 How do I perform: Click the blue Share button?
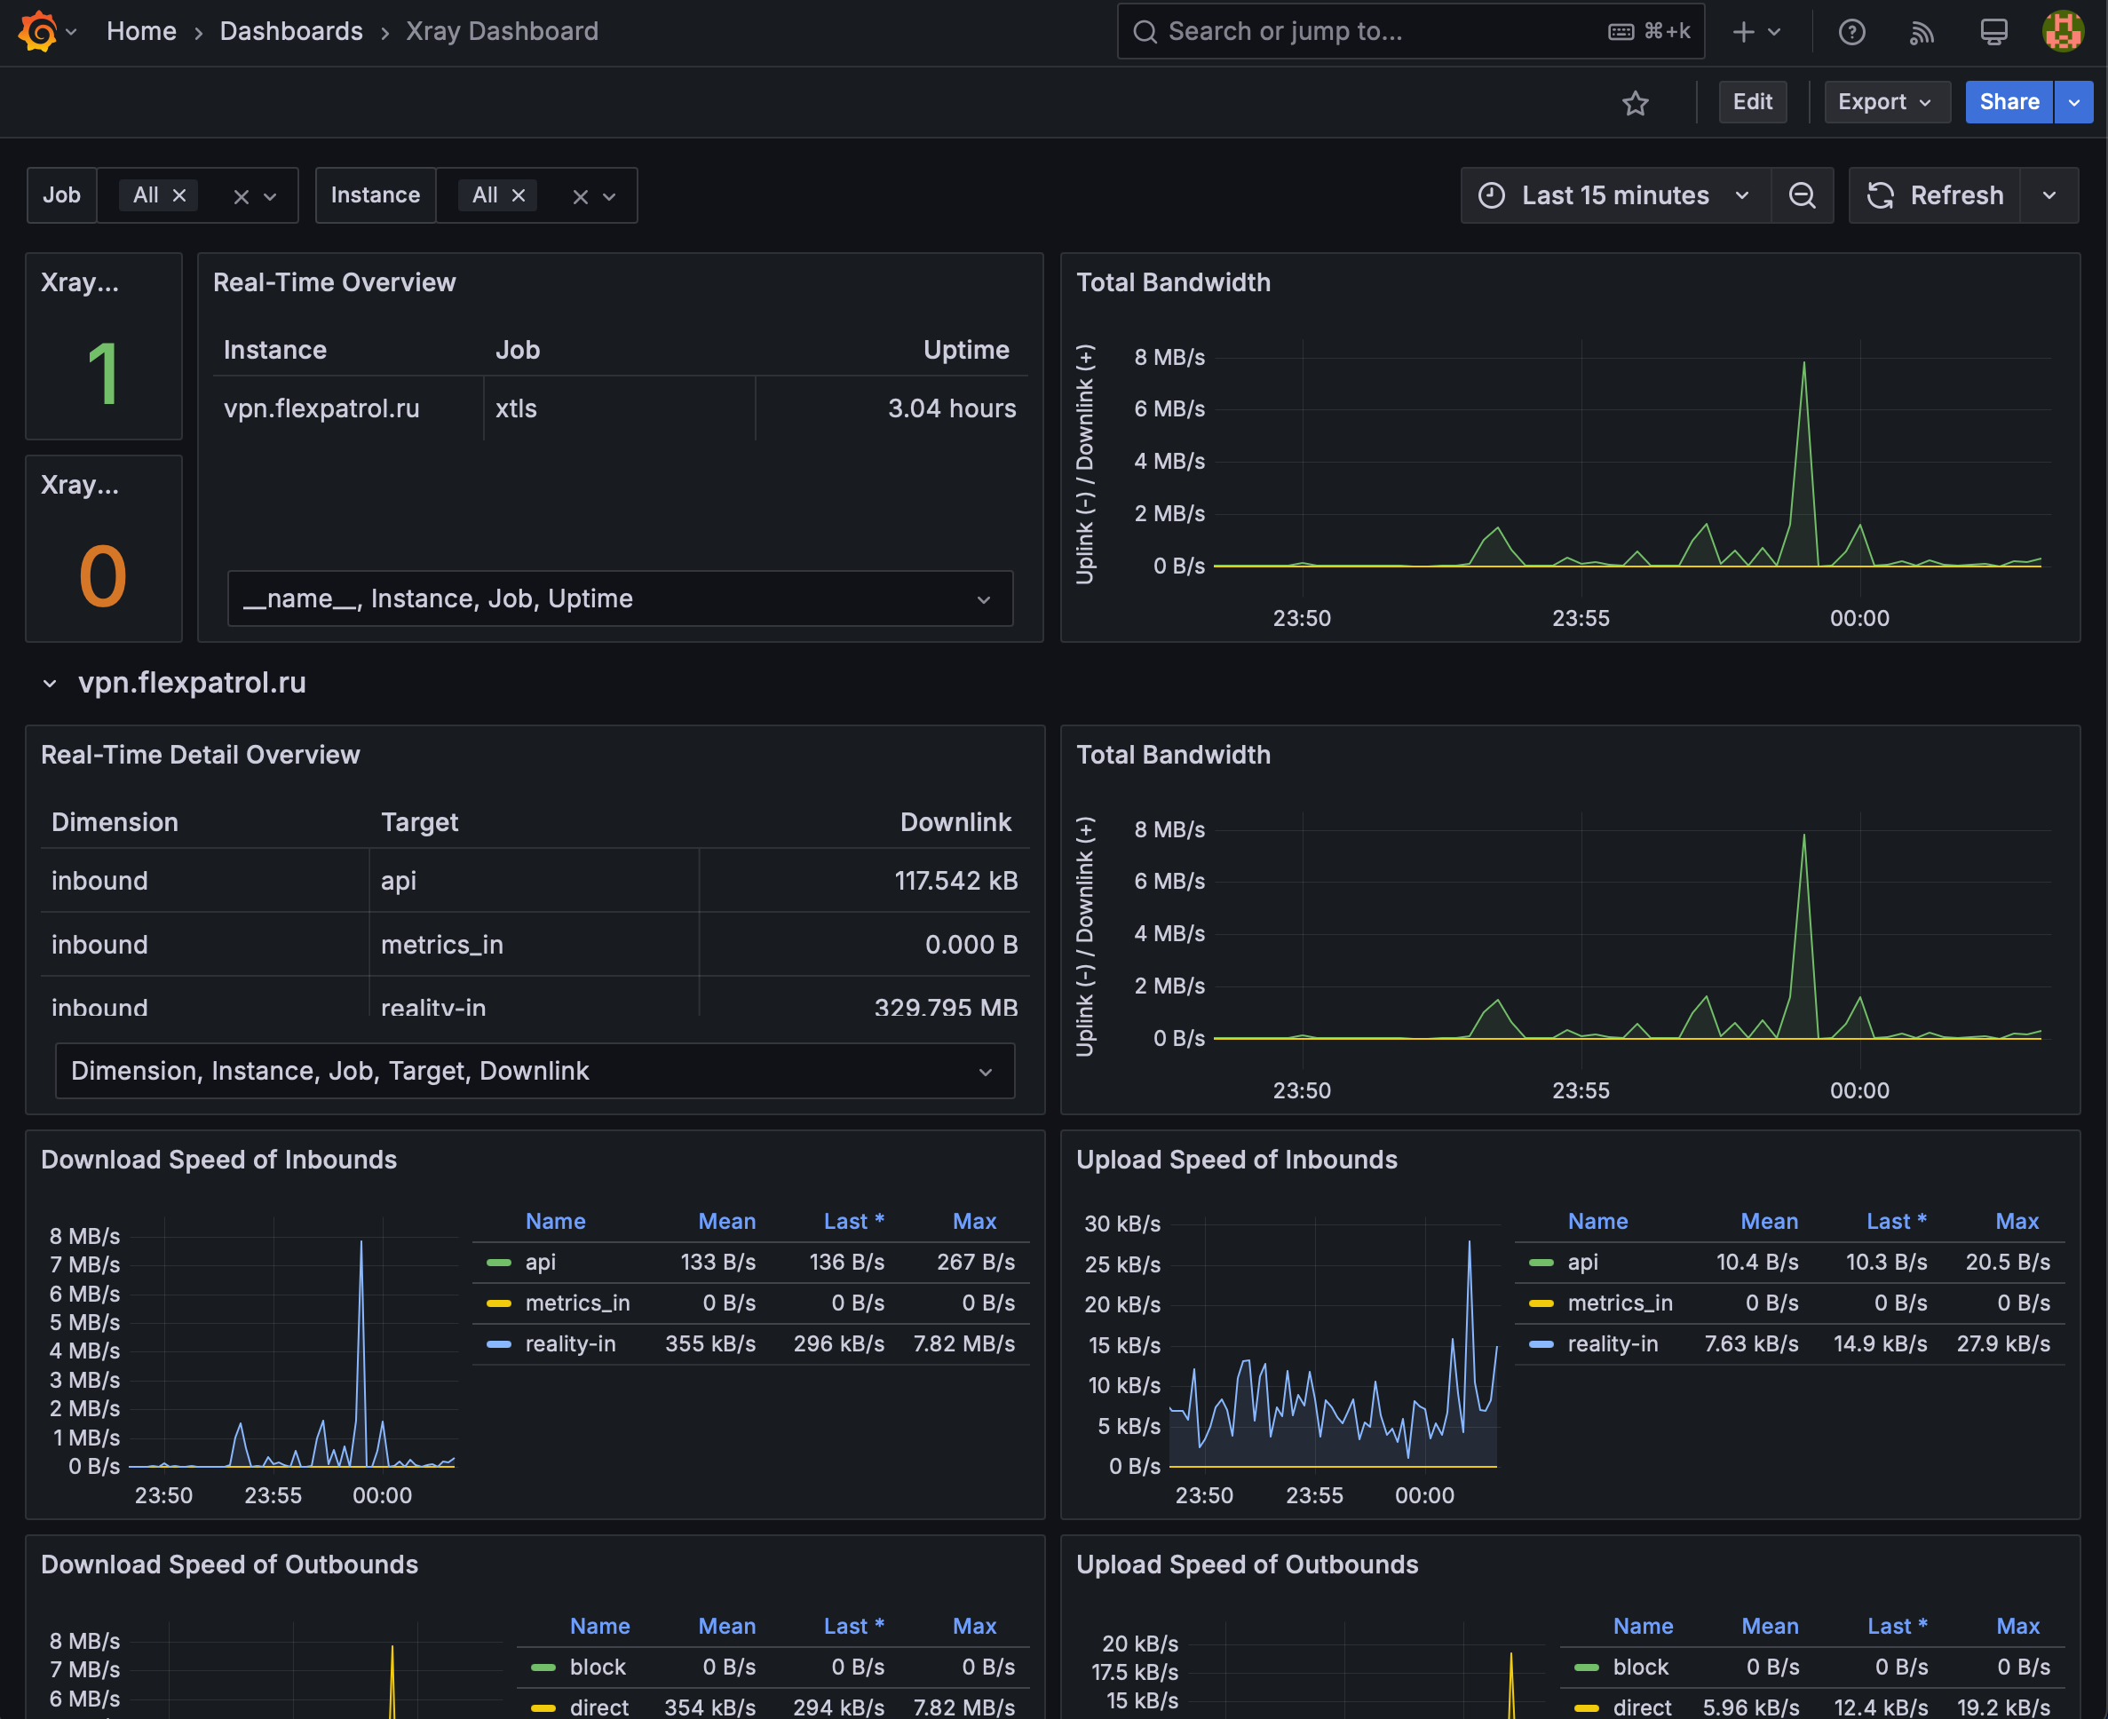click(x=2008, y=102)
